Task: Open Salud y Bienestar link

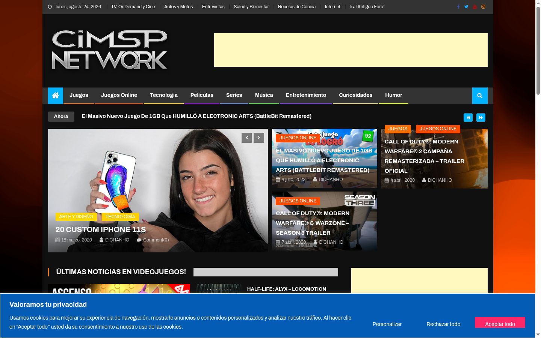Action: 251,7
